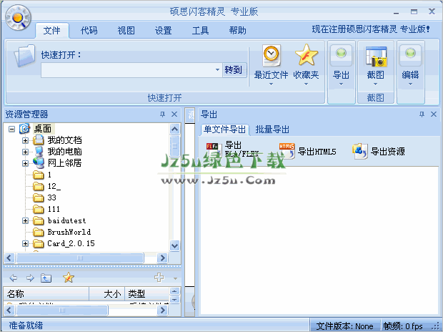Click the back arrow in file browser toolbar
The height and width of the screenshot is (332, 443).
[13, 278]
